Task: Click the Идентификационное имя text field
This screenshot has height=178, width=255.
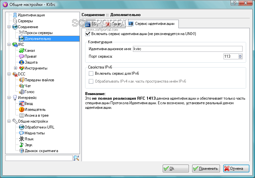Action: point(188,49)
